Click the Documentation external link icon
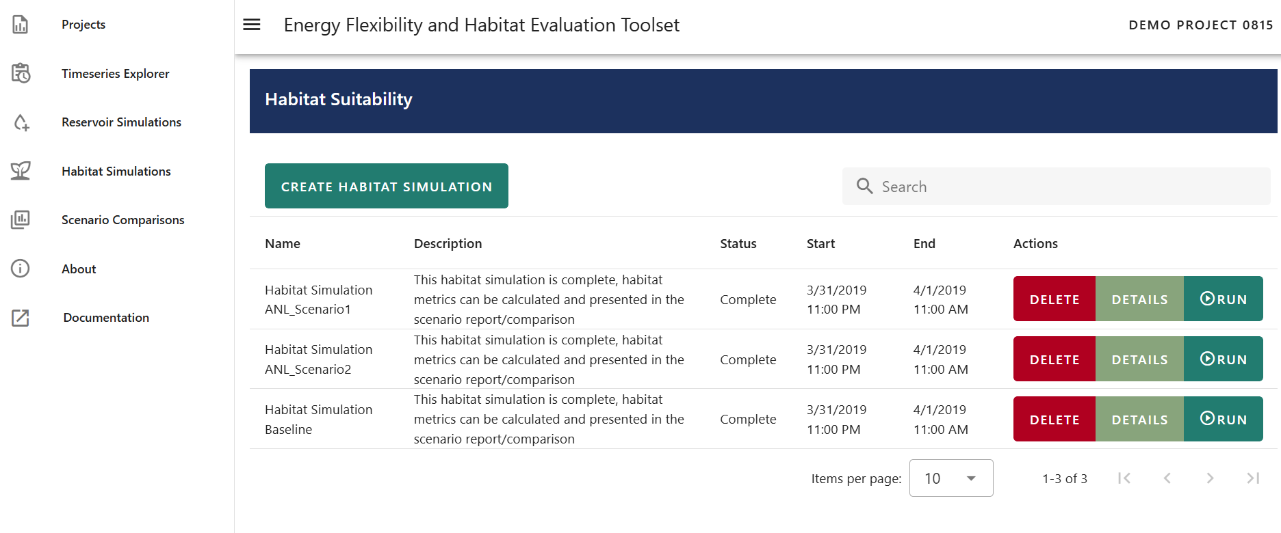Viewport: 1281px width, 533px height. click(x=21, y=318)
